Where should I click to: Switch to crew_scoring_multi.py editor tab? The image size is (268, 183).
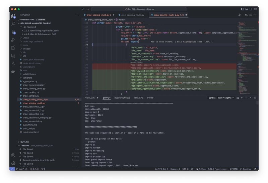98,15
